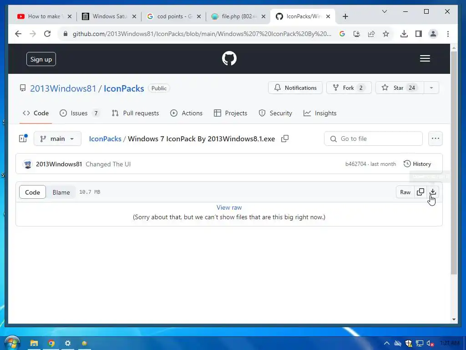Copy raw file contents icon

click(420, 192)
